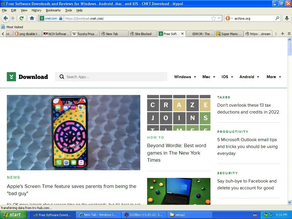The width and height of the screenshot is (292, 219).
Task: Reload the page with the refresh icon
Action: pos(22,18)
